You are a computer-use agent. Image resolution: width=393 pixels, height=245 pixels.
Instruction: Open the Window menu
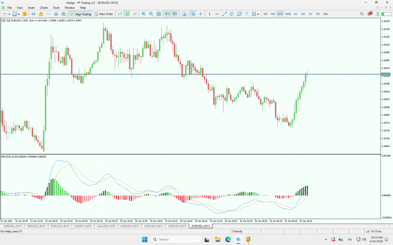click(x=70, y=8)
